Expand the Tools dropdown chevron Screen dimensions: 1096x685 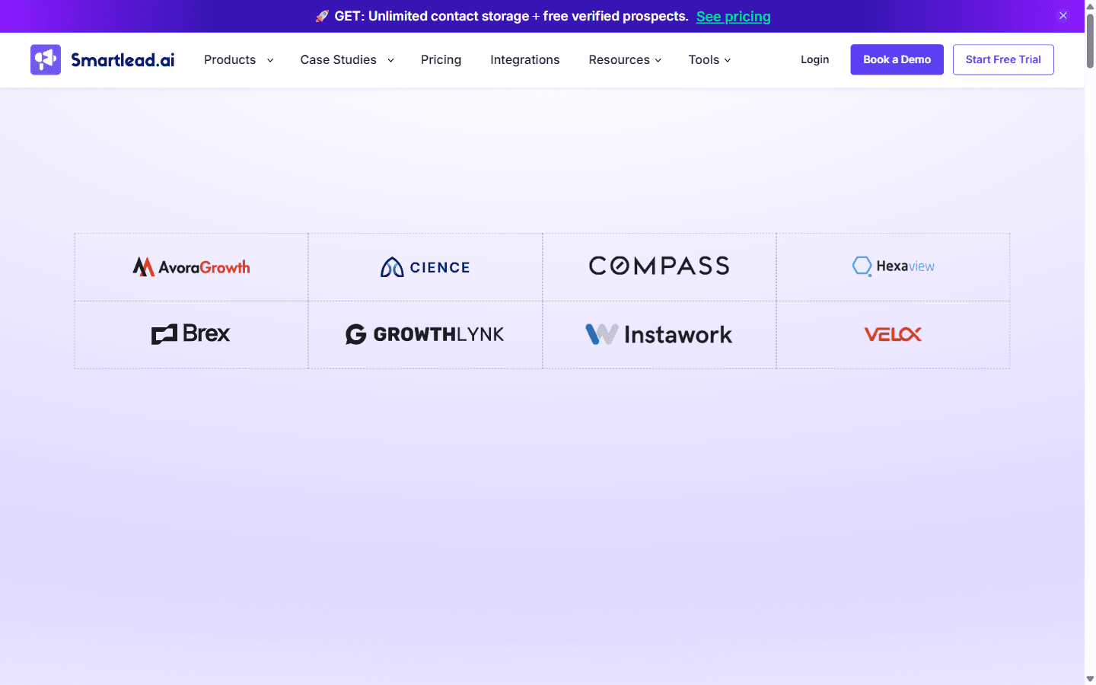(x=728, y=60)
